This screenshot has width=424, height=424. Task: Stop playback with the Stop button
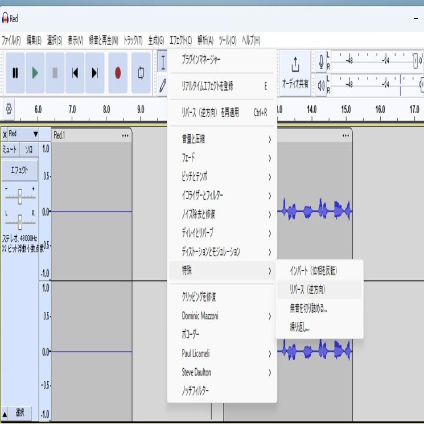click(55, 73)
